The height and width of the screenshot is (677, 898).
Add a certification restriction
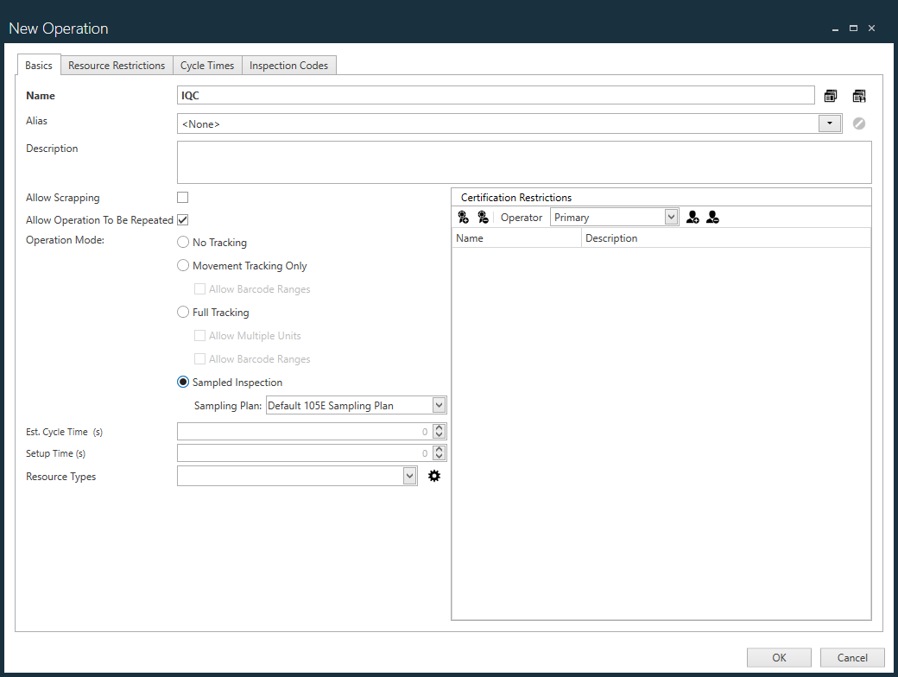coord(463,217)
